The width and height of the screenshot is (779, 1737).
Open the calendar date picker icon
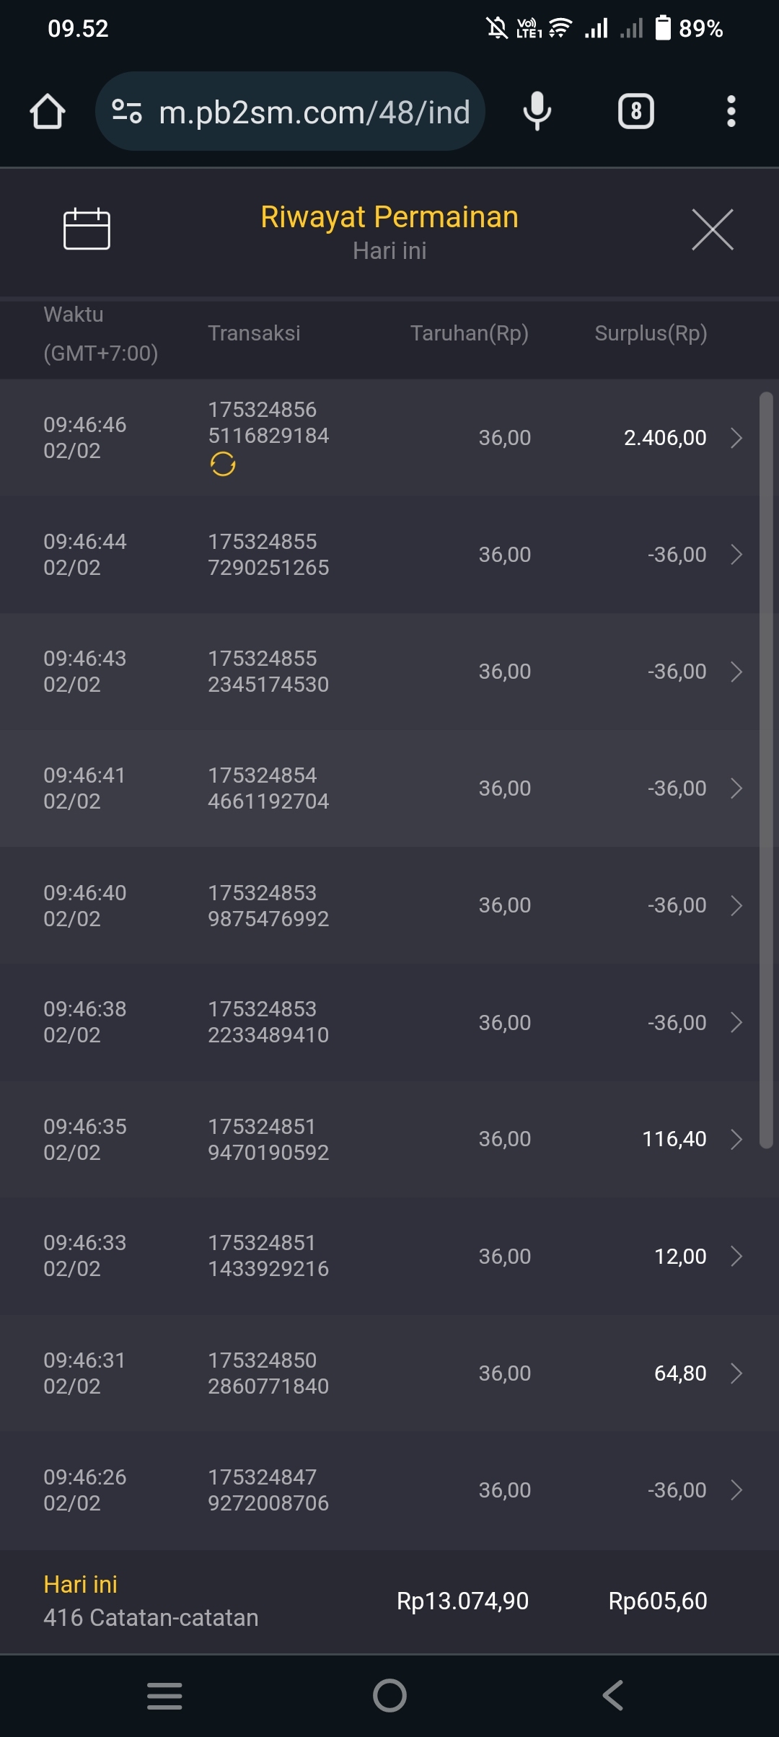(87, 229)
